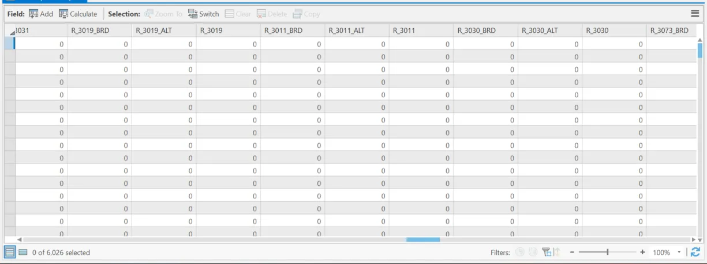707x264 pixels.
Task: Increase table zoom with plus
Action: click(642, 252)
